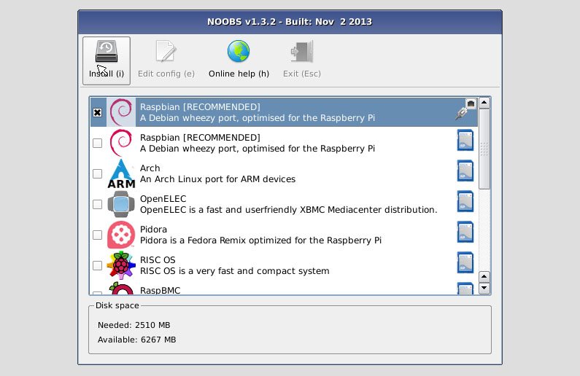Click the Install disk icon
The image size is (580, 376).
[x=107, y=52]
